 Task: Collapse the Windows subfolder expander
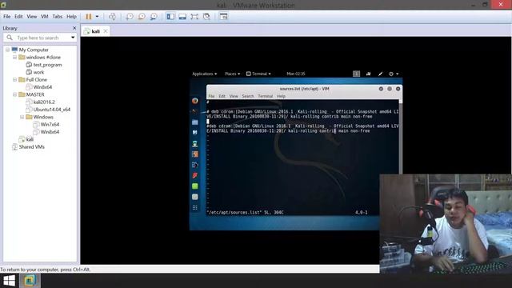[x=22, y=117]
